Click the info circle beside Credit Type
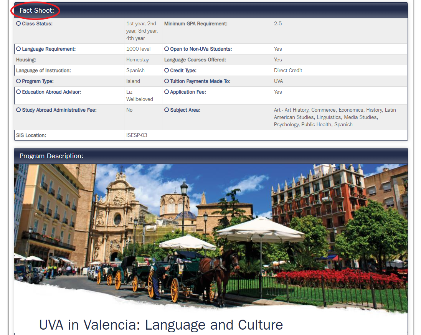421x335 pixels. (x=167, y=70)
